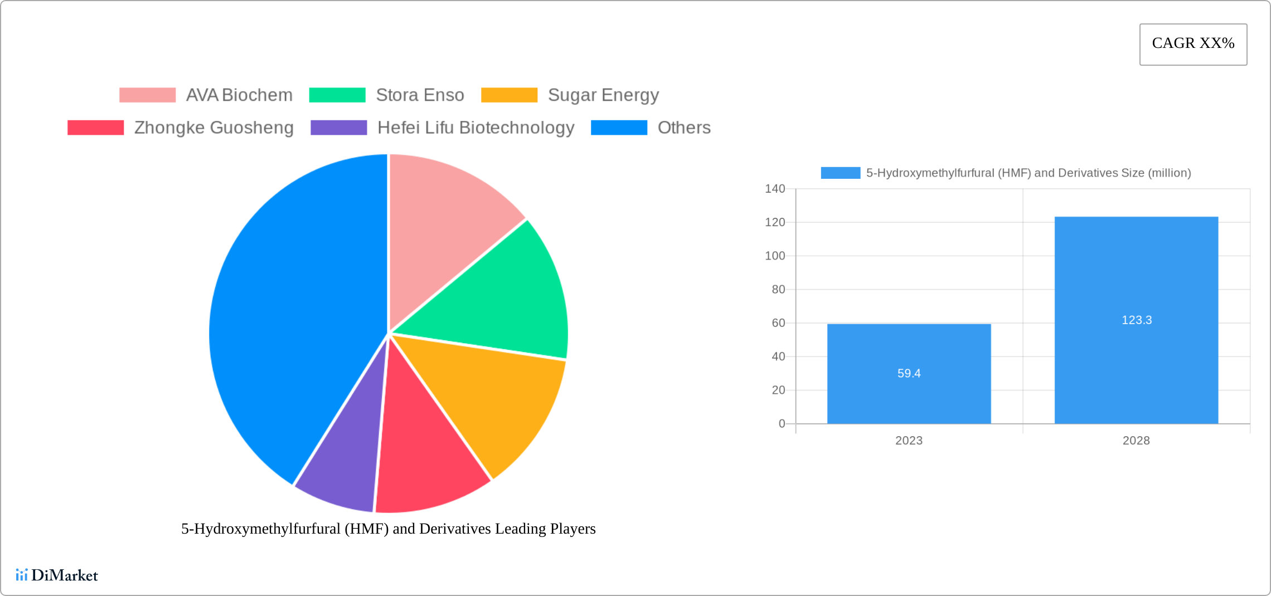The width and height of the screenshot is (1271, 596).
Task: Click the CAGR XX% box
Action: click(1193, 44)
